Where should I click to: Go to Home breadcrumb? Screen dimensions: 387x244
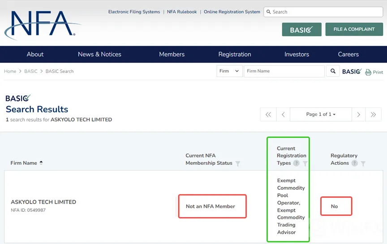click(10, 71)
